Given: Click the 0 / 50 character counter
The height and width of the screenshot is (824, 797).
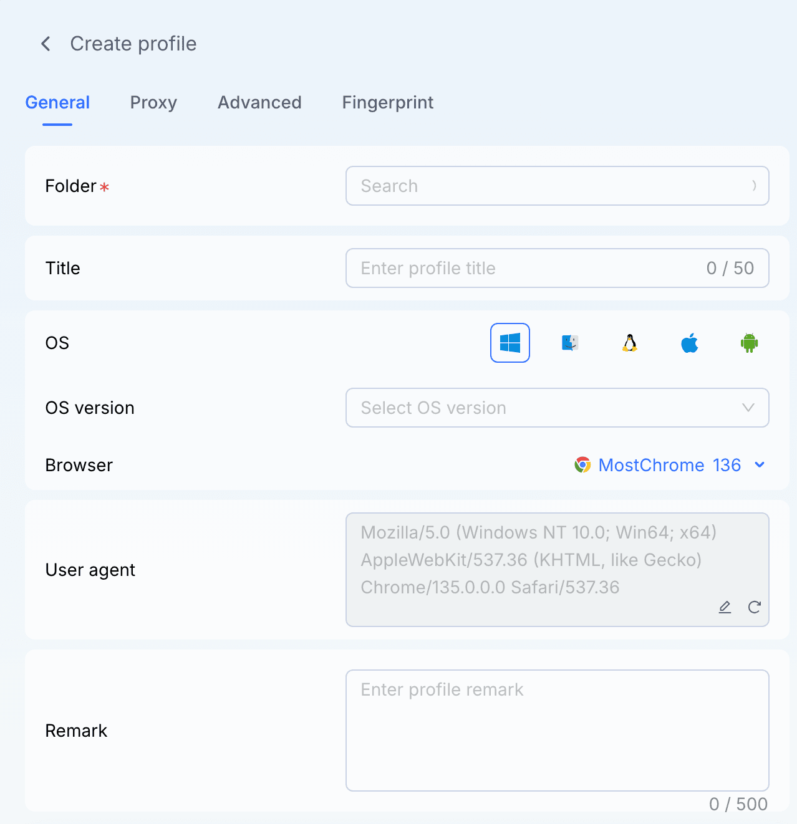Looking at the screenshot, I should tap(730, 268).
